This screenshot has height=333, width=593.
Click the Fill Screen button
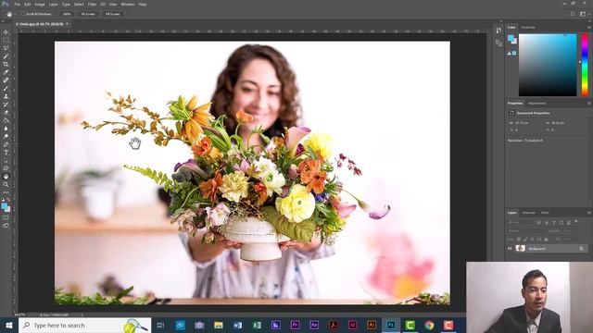(112, 14)
